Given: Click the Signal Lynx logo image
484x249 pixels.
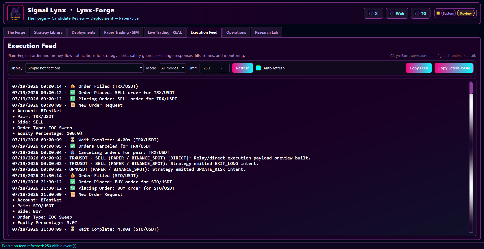Looking at the screenshot, I should tap(15, 13).
